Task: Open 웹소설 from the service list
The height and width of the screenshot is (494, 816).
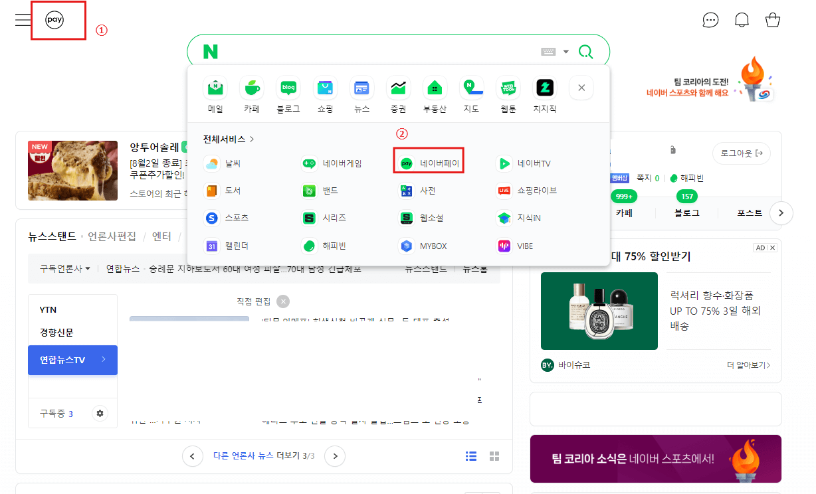Action: tap(422, 218)
